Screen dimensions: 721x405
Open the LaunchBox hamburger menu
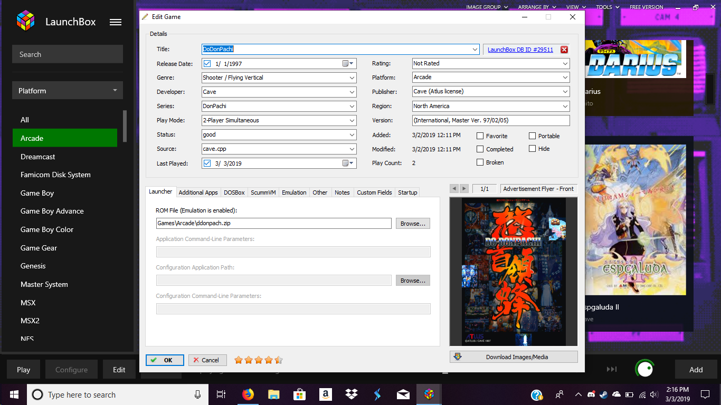click(x=116, y=22)
